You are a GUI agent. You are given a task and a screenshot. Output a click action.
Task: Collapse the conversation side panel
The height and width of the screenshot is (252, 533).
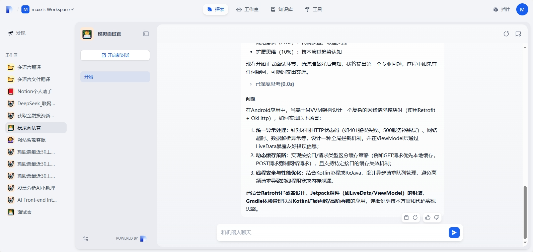click(146, 34)
